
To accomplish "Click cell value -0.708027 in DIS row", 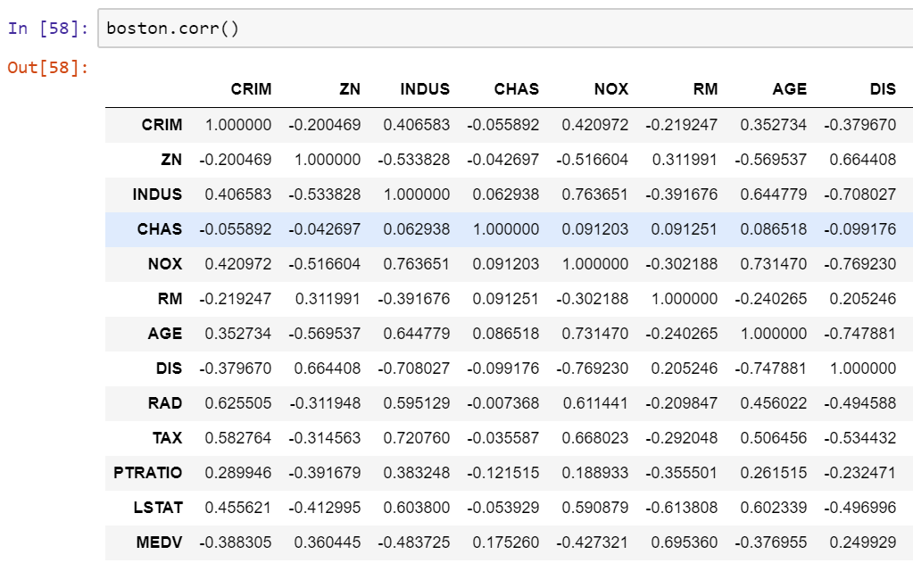I will (414, 368).
